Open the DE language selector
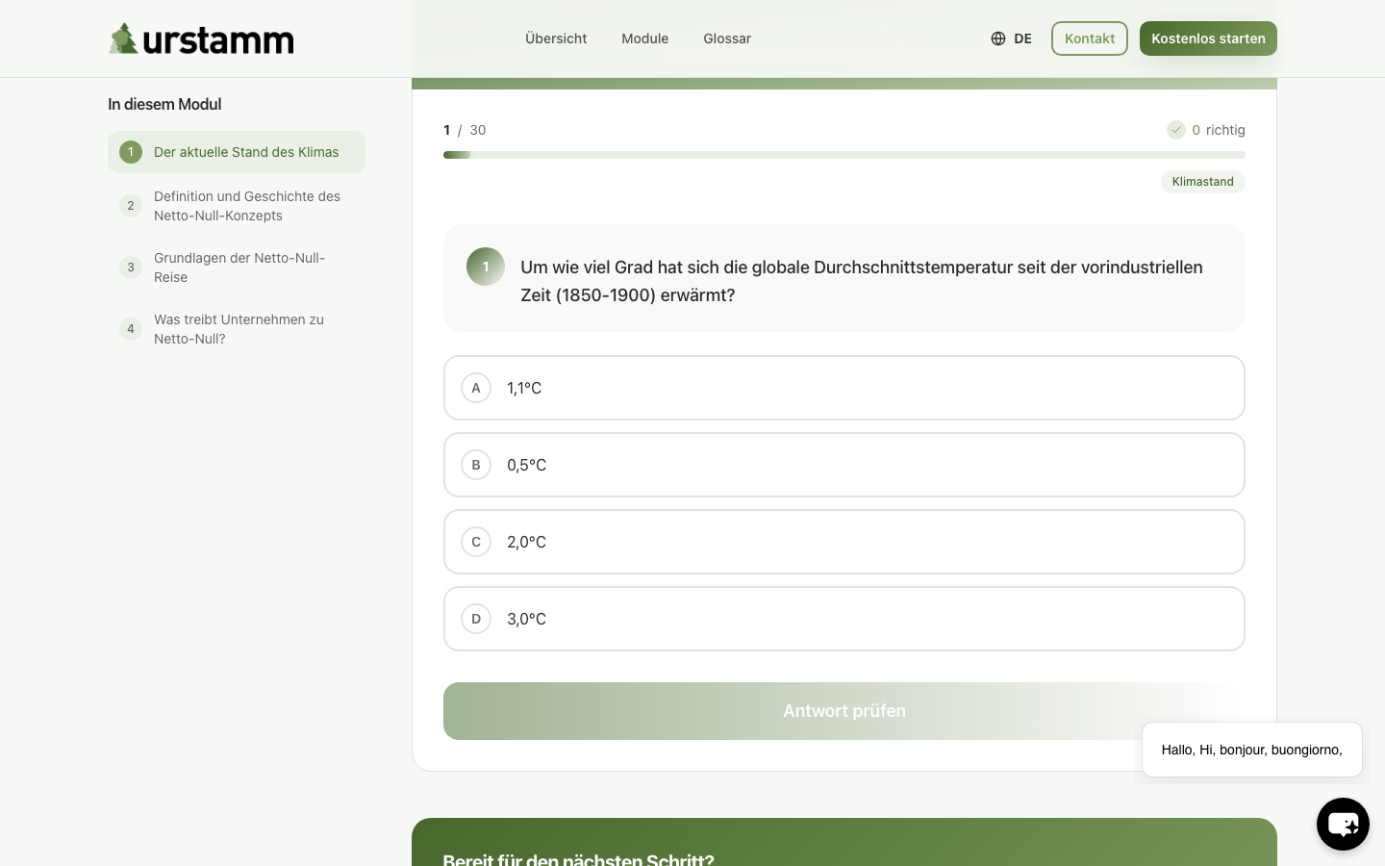 (x=1012, y=38)
